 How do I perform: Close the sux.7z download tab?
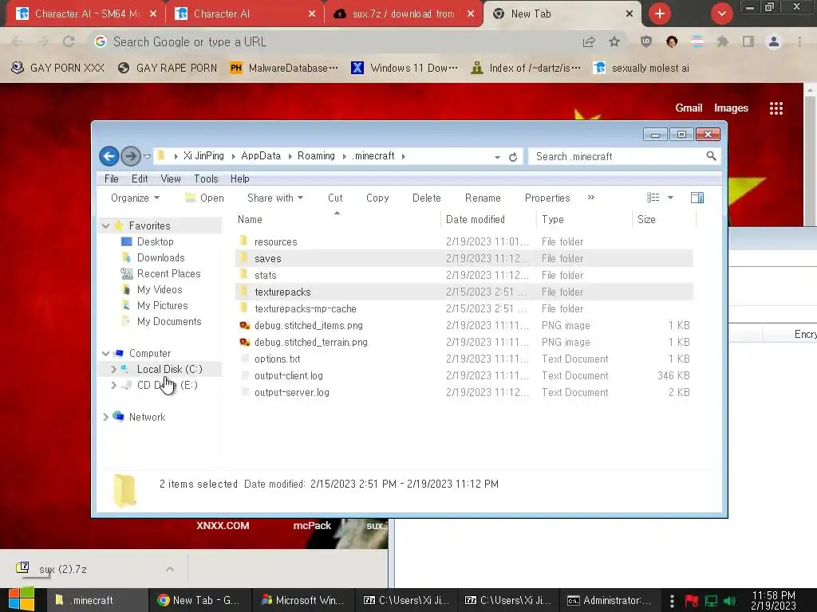[471, 14]
